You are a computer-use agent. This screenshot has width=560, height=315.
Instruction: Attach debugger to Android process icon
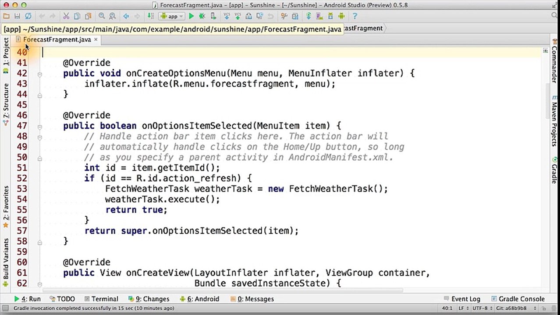click(213, 16)
